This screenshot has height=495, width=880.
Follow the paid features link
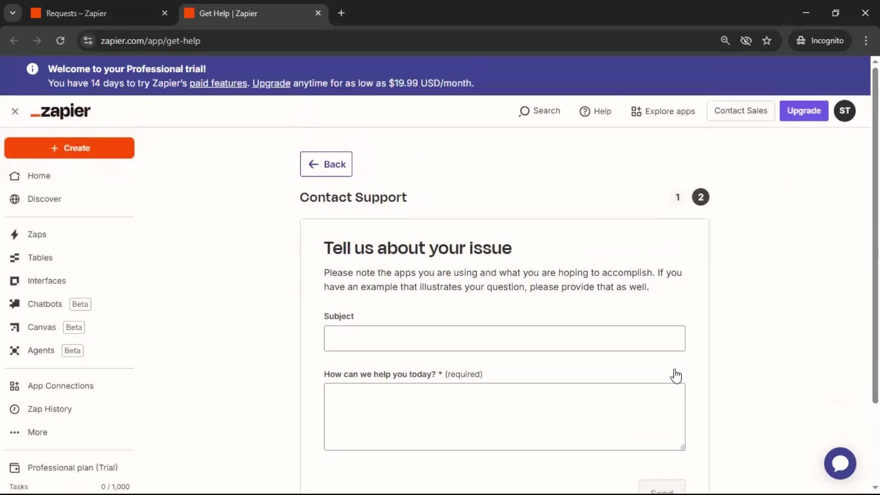[x=218, y=83]
